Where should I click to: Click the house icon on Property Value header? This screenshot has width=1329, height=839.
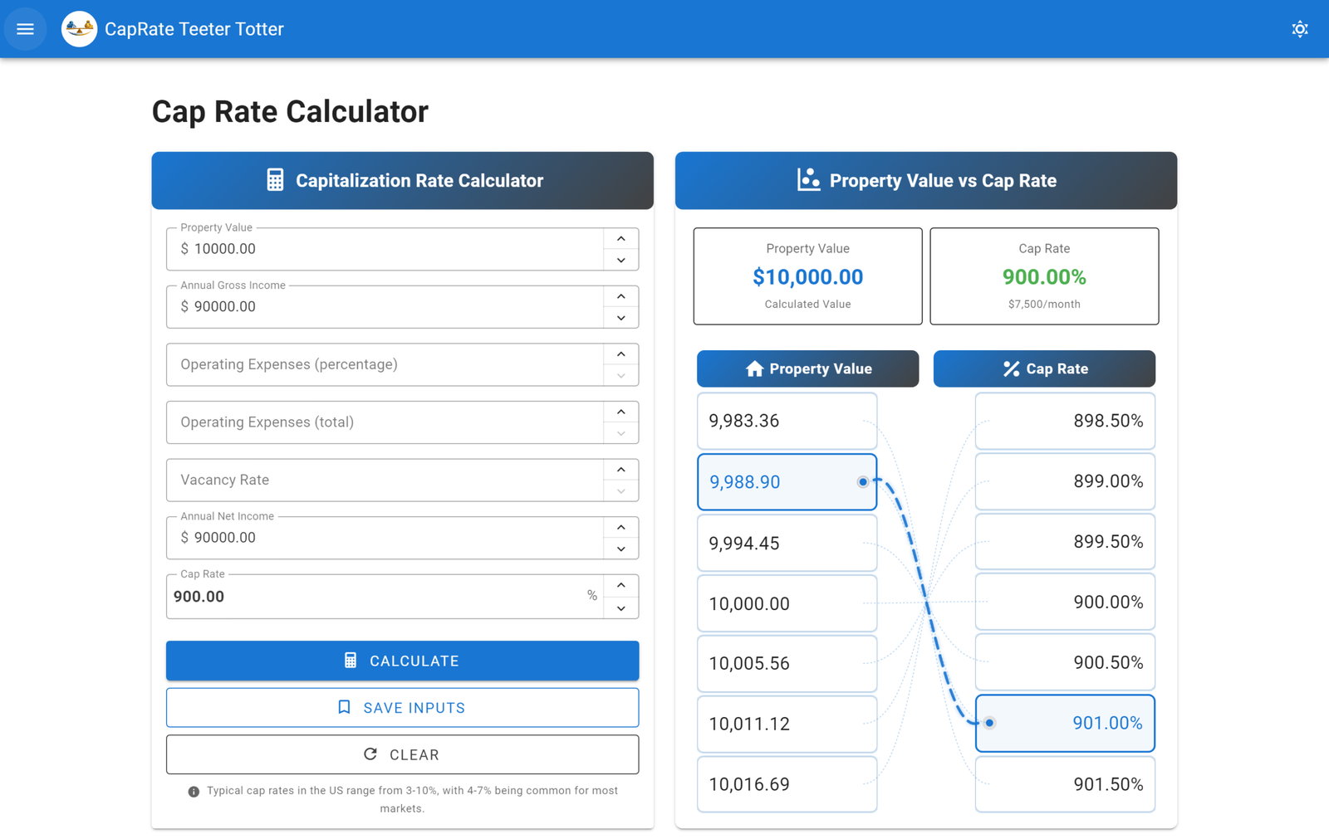coord(754,369)
